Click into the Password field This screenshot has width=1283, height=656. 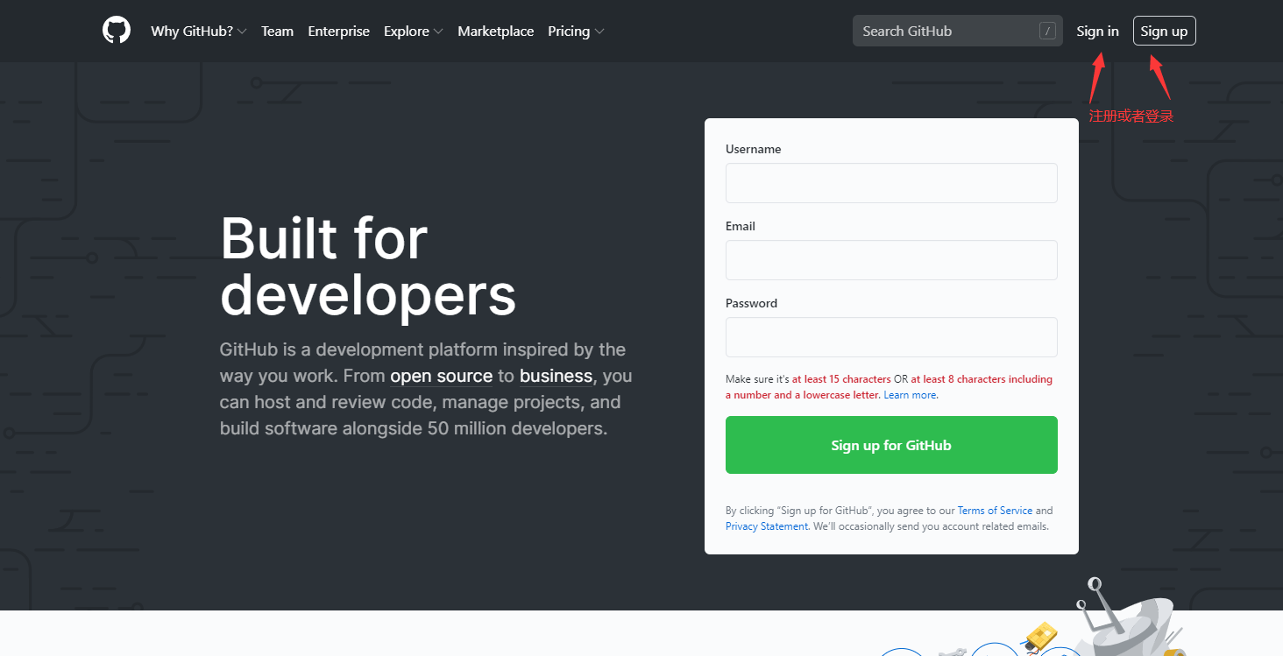(891, 337)
